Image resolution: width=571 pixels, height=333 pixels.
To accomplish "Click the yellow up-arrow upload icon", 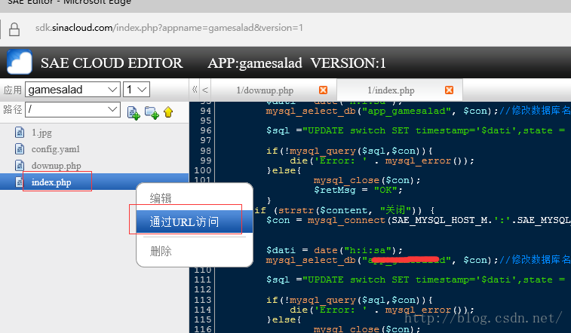I will coord(168,112).
